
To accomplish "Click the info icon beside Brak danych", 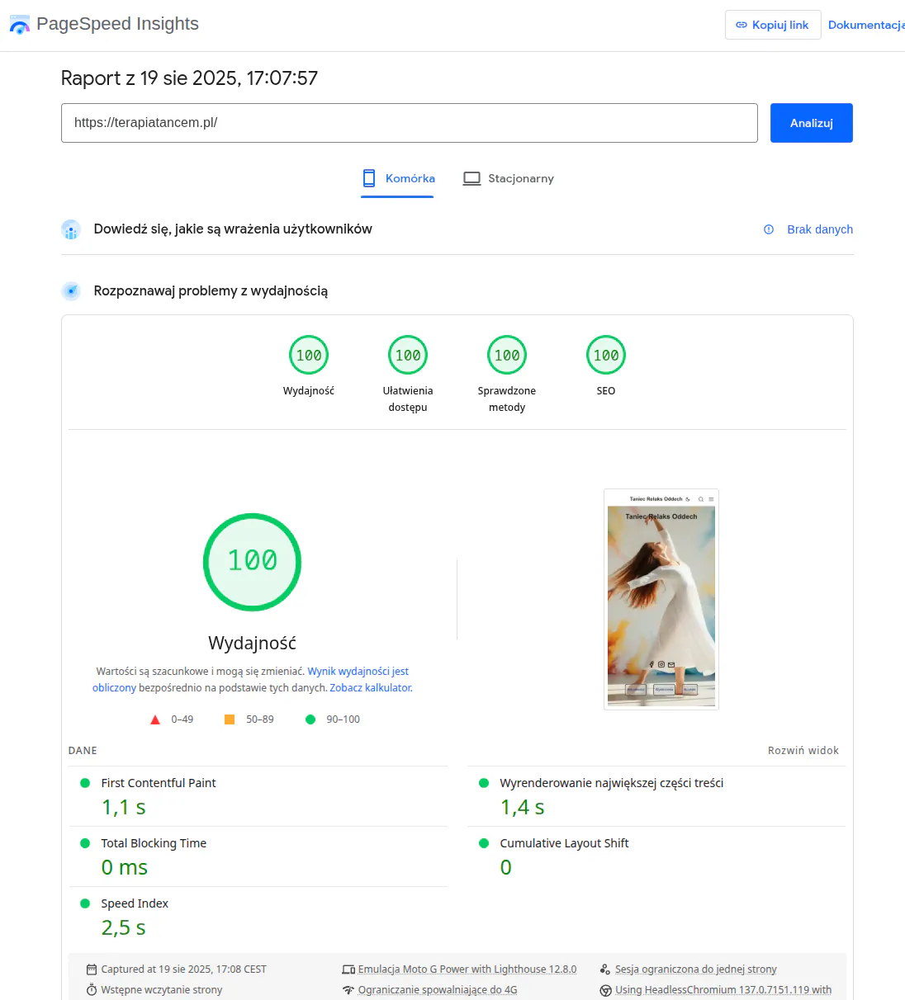I will click(x=769, y=229).
